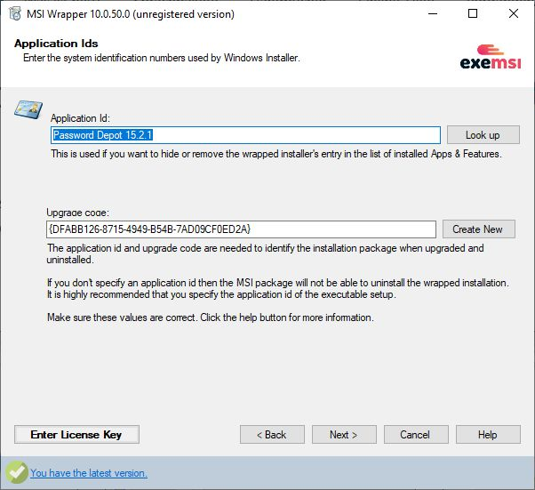Screen dimensions: 535x490
Task: Click the ID card icon beside Application Id
Action: tap(28, 109)
